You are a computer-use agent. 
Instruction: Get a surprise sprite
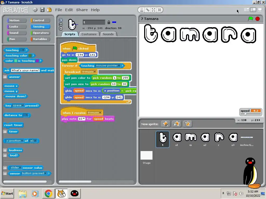coord(187,124)
